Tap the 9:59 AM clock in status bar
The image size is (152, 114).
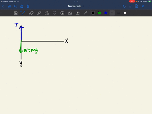point(4,1)
